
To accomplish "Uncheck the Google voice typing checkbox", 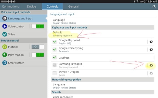I will coord(55,50).
